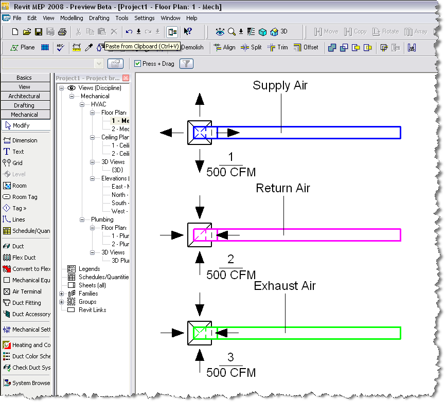
Task: Open the Drafting menu
Action: [99, 18]
